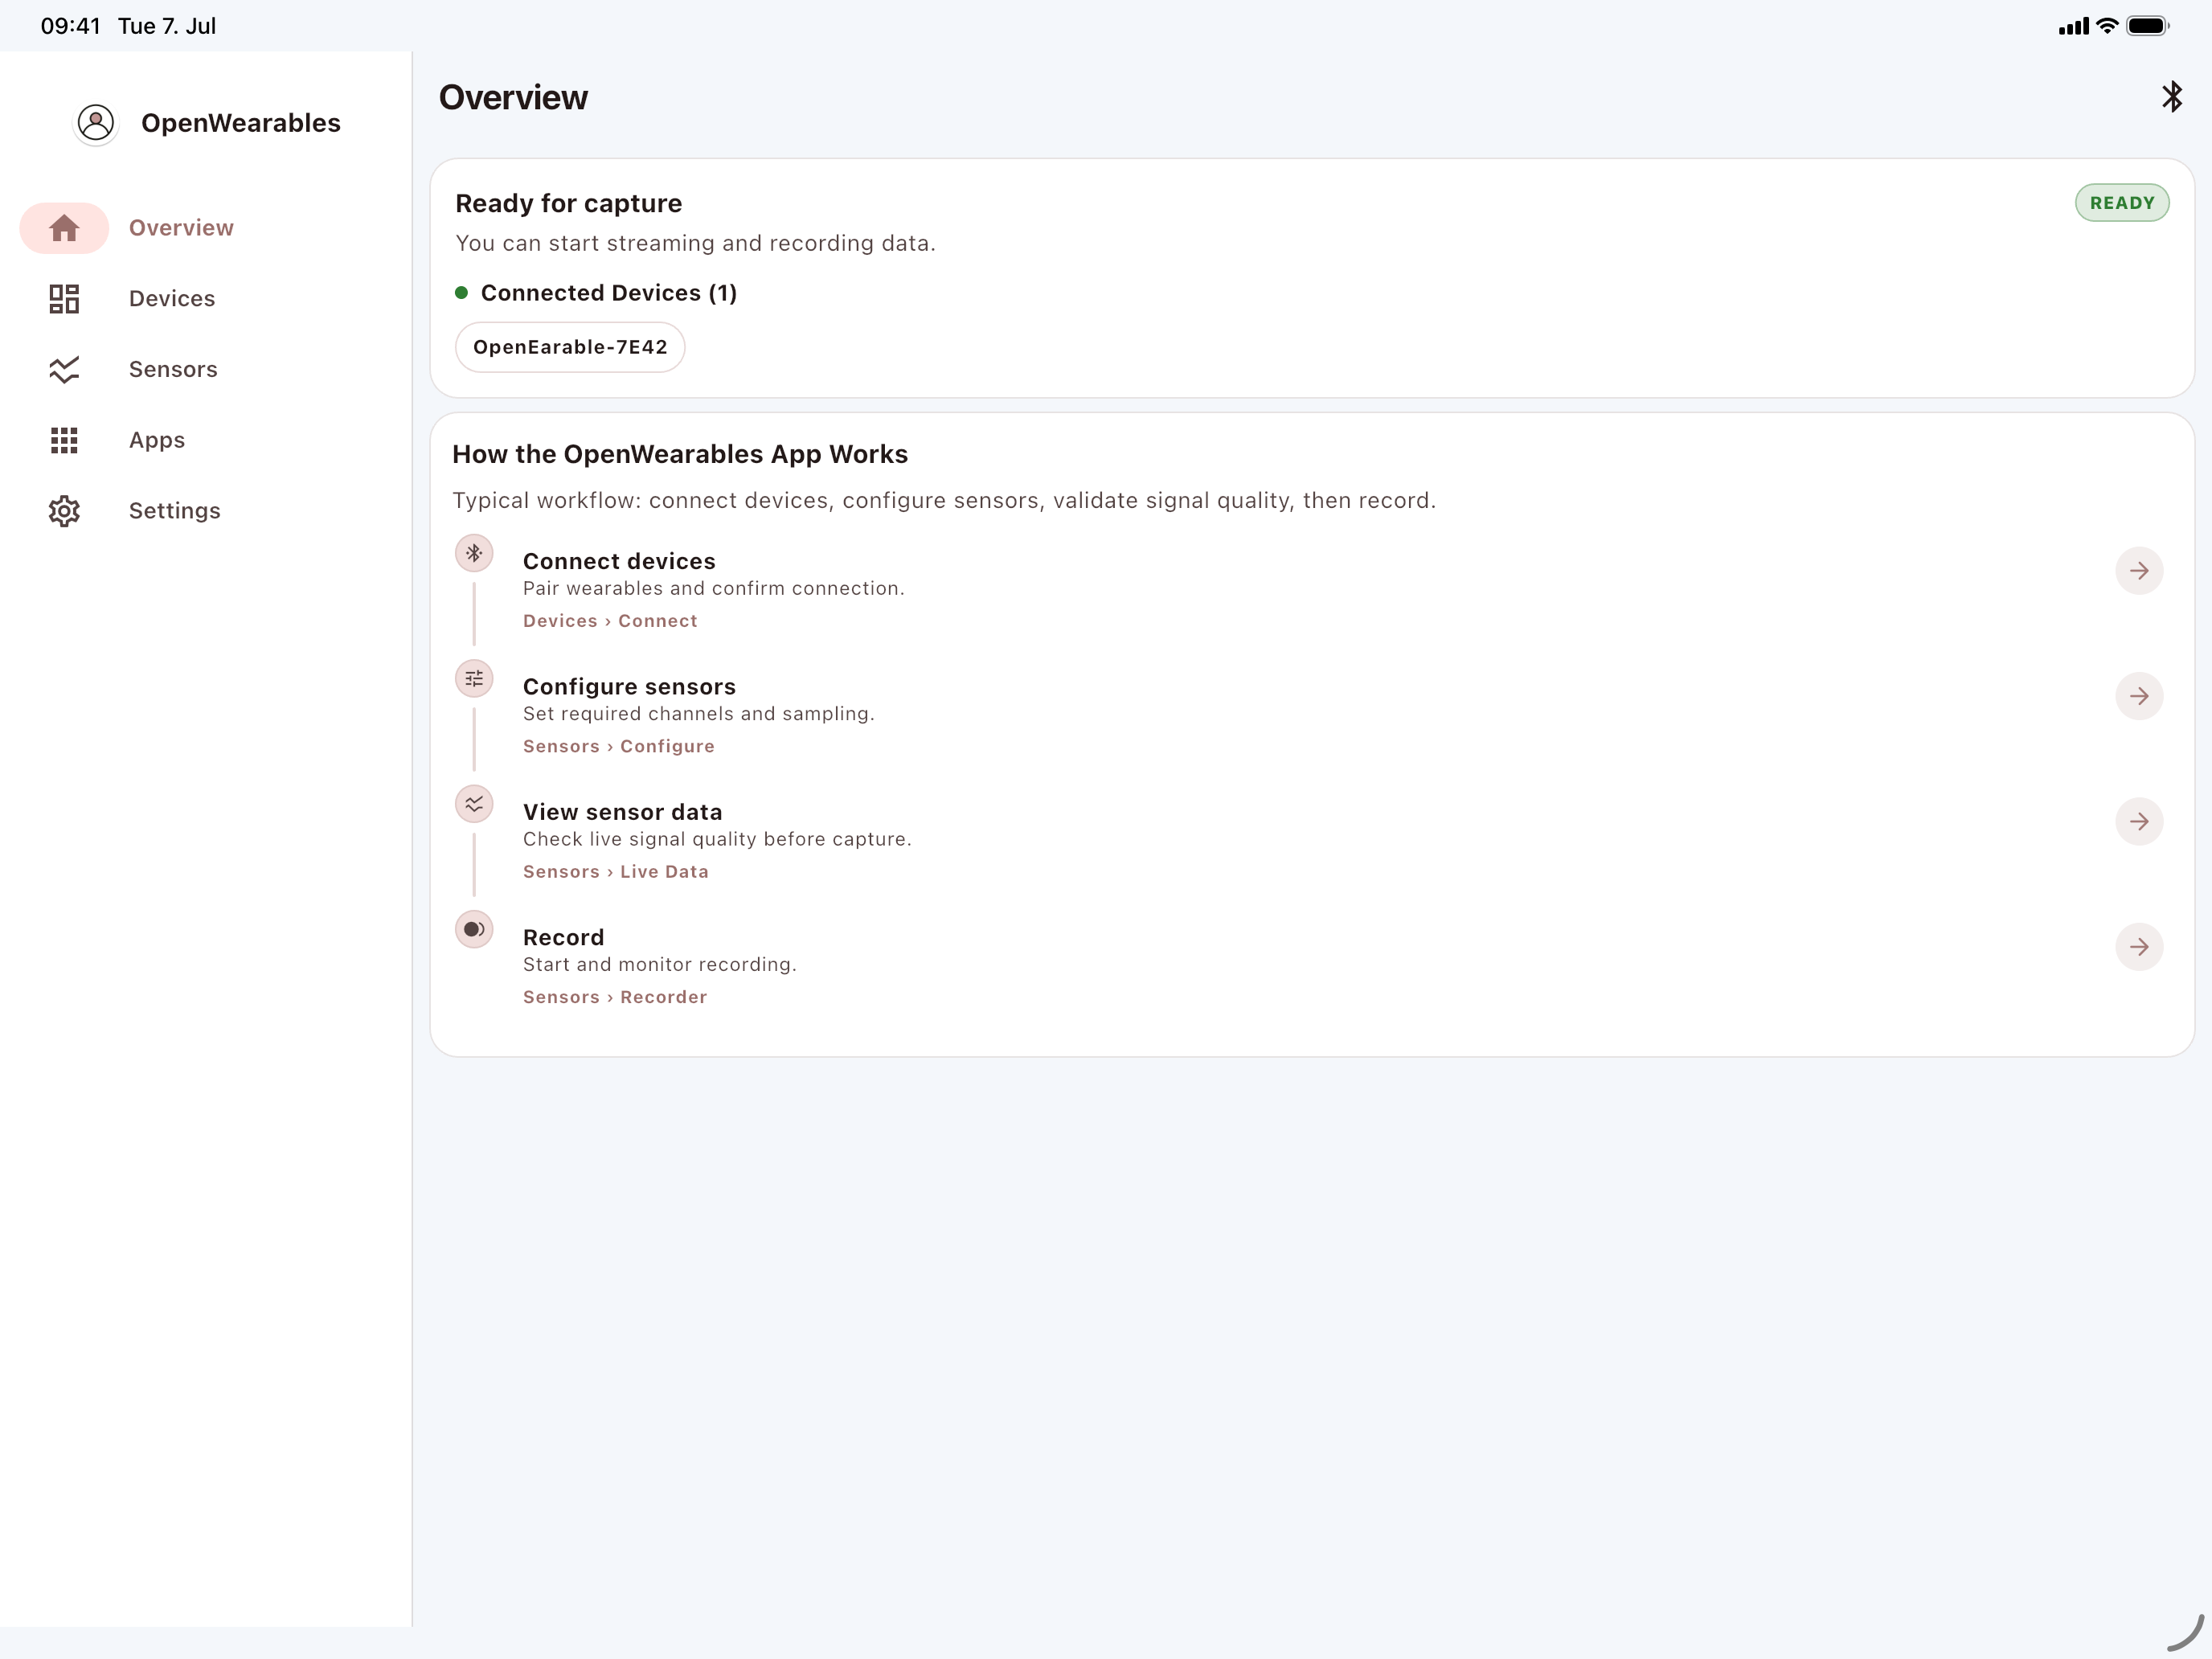
Task: Click the View sensor data step title
Action: pyautogui.click(x=622, y=812)
